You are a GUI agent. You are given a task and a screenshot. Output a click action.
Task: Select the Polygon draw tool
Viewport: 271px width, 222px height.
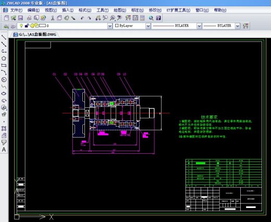[4, 58]
